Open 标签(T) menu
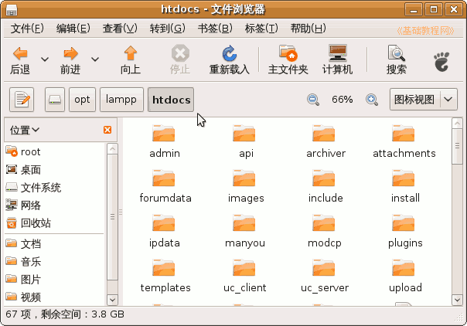Screen dimensions: 467x326 (261, 29)
